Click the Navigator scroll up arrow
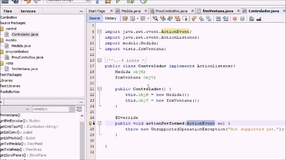This screenshot has width=286, height=160. tap(82, 116)
